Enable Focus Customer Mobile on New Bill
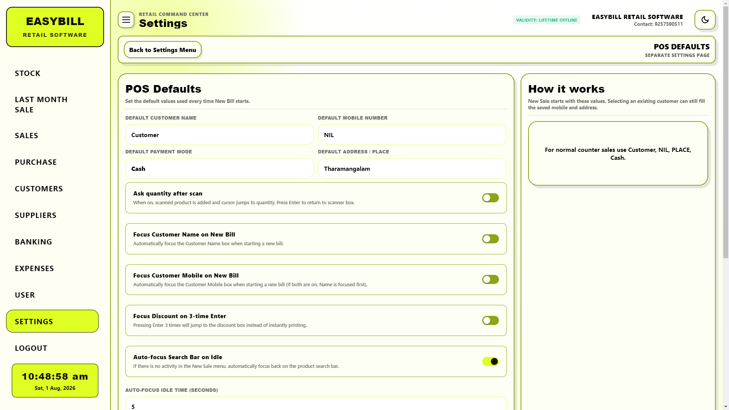This screenshot has width=729, height=410. 491,279
